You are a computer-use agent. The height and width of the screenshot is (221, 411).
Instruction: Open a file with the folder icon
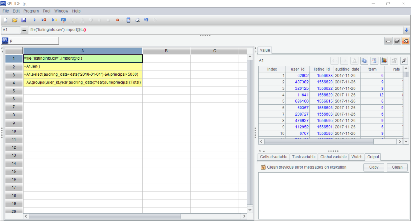[x=15, y=20]
